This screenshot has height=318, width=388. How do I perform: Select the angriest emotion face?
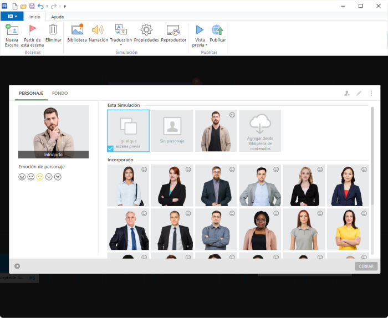(58, 177)
